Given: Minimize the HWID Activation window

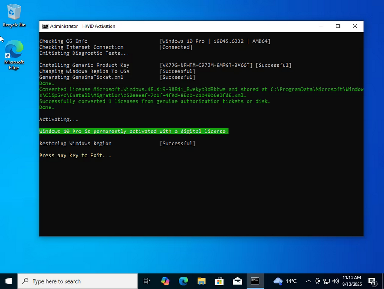Looking at the screenshot, I should coord(321,26).
